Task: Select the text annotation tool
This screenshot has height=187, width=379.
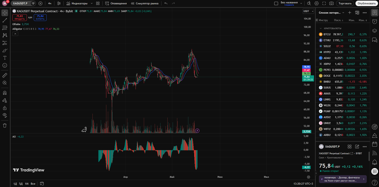Action: click(5, 58)
